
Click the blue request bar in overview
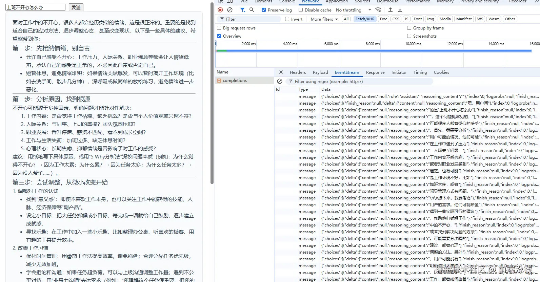[379, 51]
